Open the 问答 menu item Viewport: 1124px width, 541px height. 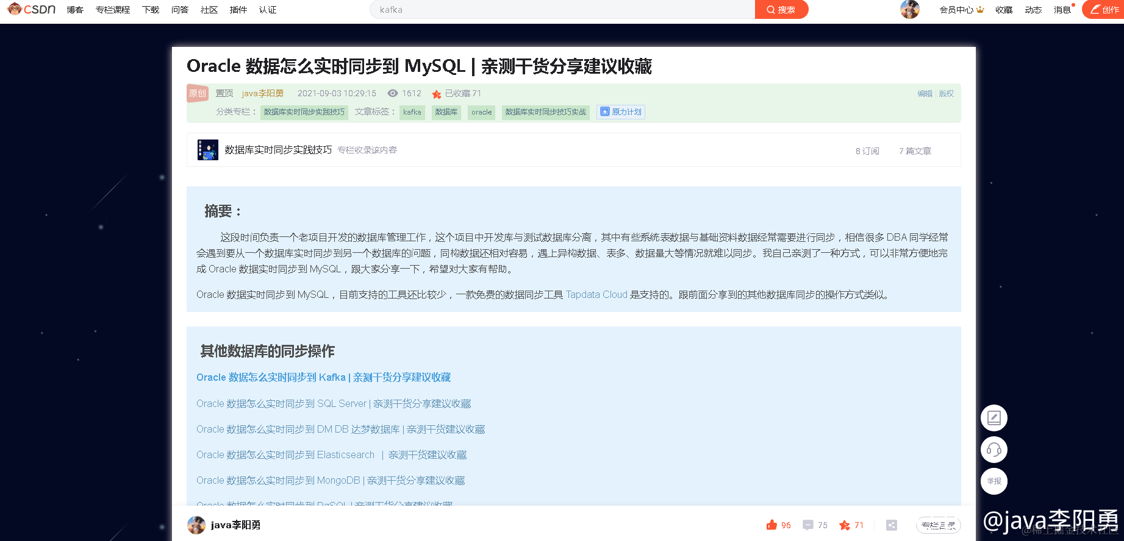180,10
